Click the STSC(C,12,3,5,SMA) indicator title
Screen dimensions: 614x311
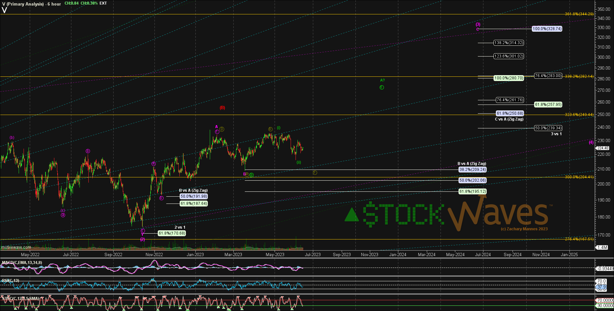pos(20,299)
